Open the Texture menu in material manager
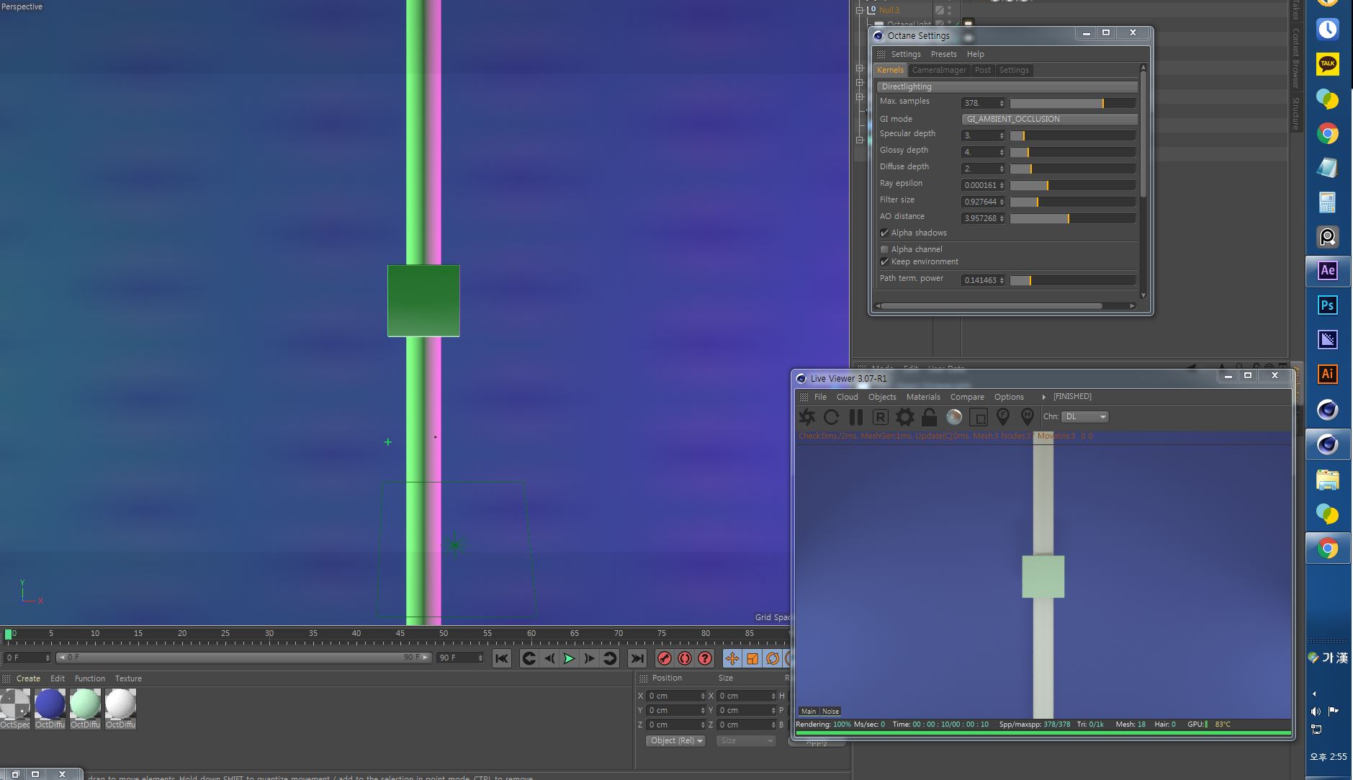1353x780 pixels. (x=128, y=678)
